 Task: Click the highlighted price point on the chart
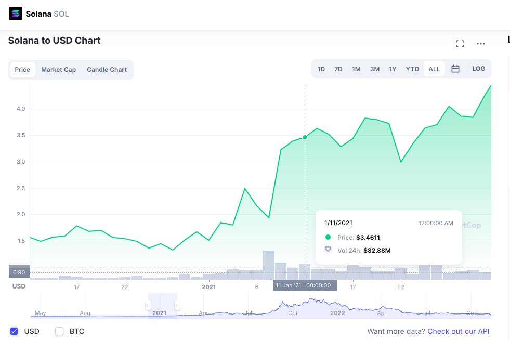point(305,137)
